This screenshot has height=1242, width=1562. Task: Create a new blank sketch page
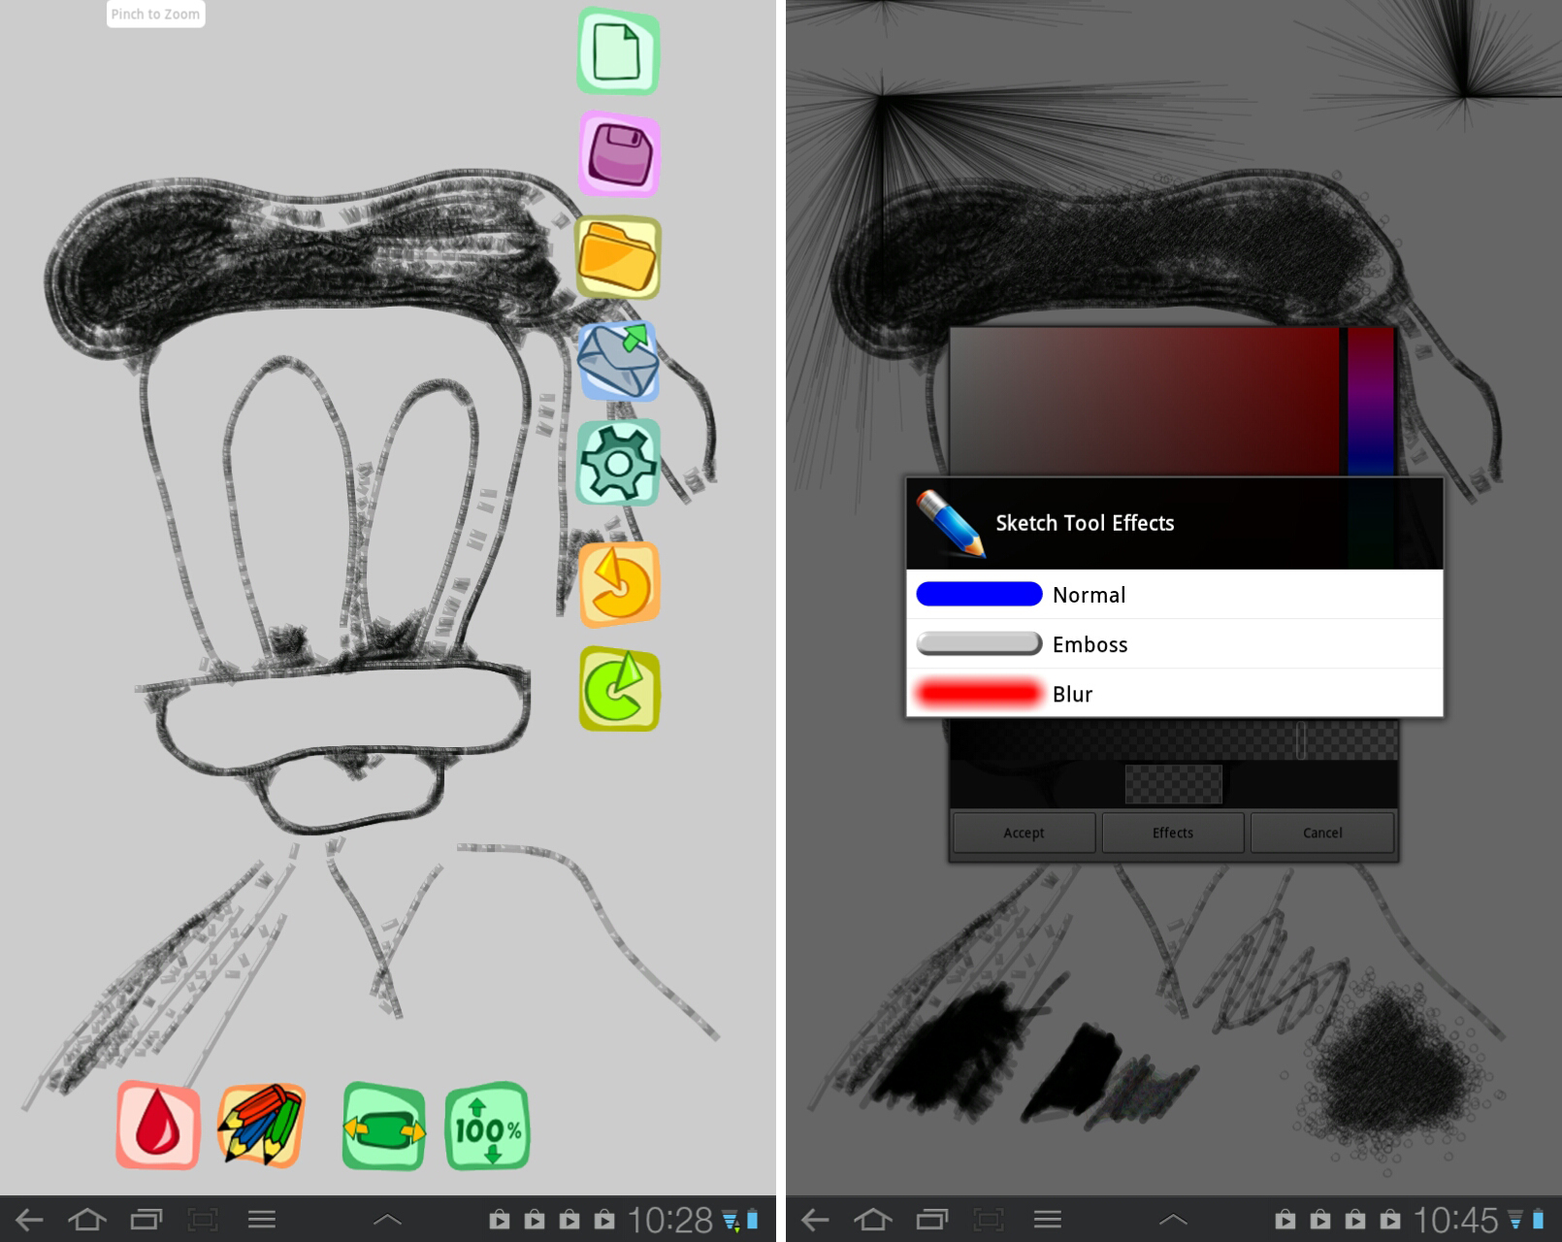click(618, 51)
